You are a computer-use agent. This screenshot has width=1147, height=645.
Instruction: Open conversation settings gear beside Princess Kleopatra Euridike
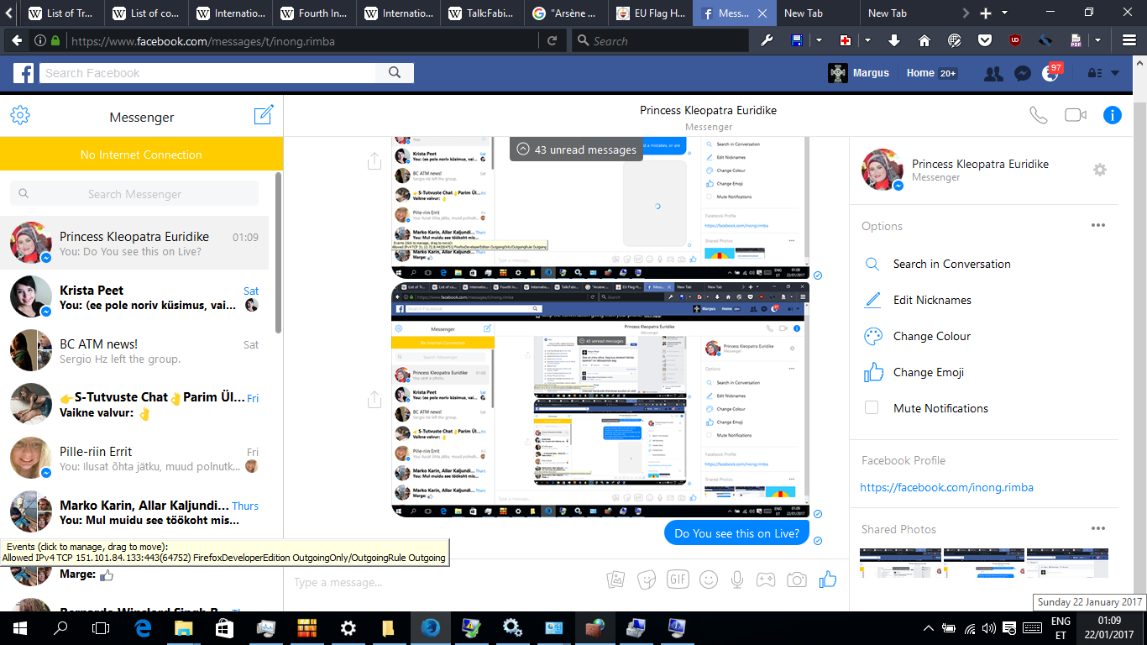[x=1100, y=170]
